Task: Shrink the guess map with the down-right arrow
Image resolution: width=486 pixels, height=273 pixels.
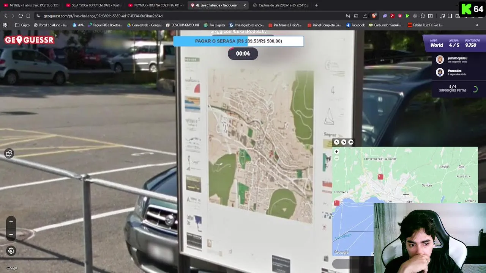Action: 344,142
